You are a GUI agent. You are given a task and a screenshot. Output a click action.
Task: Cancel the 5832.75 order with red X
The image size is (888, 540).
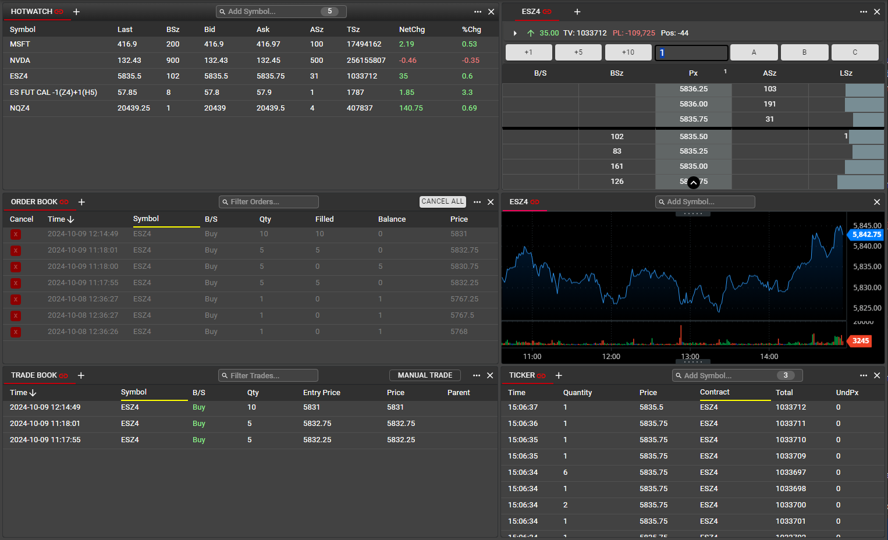[16, 250]
